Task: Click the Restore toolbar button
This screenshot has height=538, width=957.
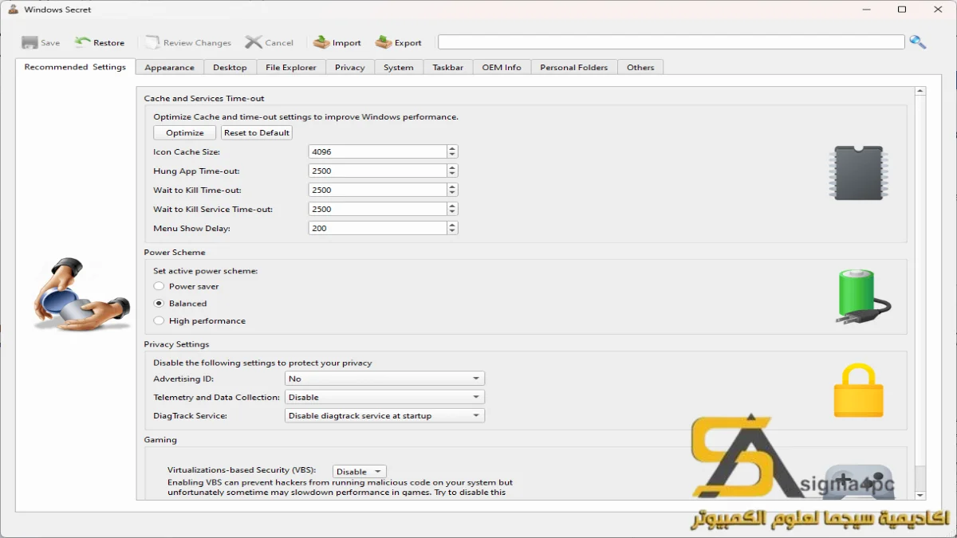Action: pyautogui.click(x=100, y=43)
